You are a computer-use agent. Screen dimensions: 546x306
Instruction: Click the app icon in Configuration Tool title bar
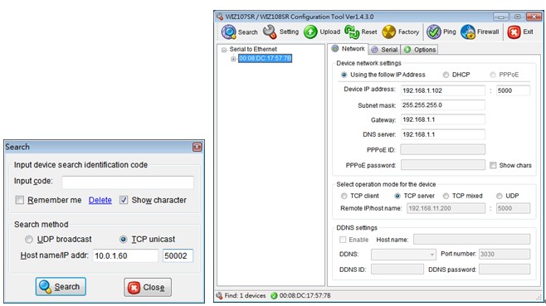click(x=220, y=17)
